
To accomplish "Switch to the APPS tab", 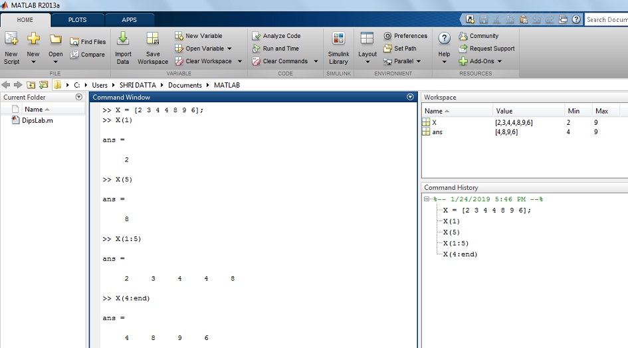I will pos(129,20).
